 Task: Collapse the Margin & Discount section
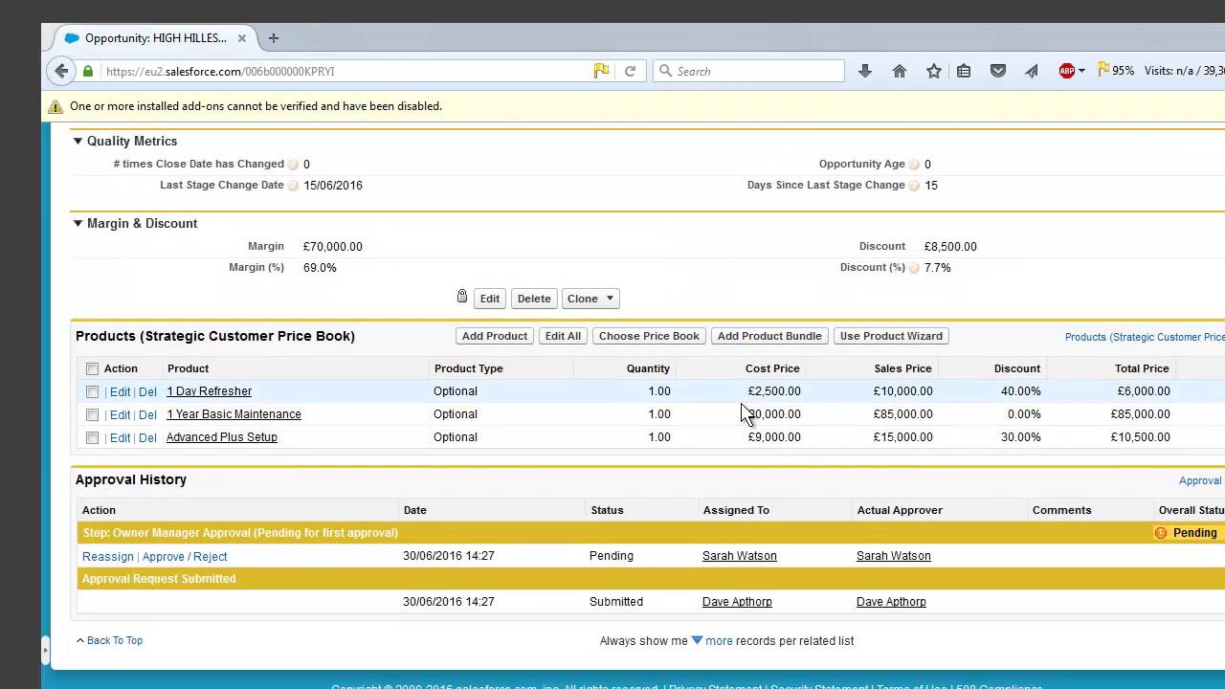click(78, 223)
